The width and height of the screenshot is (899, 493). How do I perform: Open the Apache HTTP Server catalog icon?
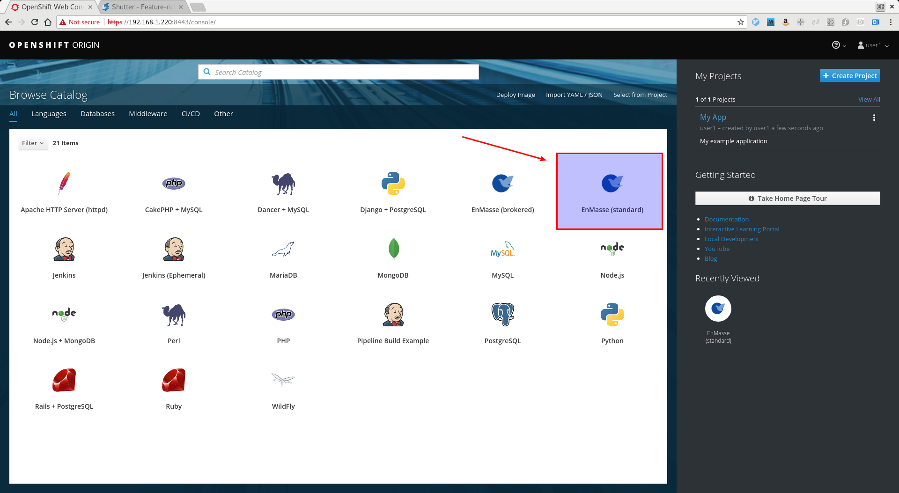(64, 183)
